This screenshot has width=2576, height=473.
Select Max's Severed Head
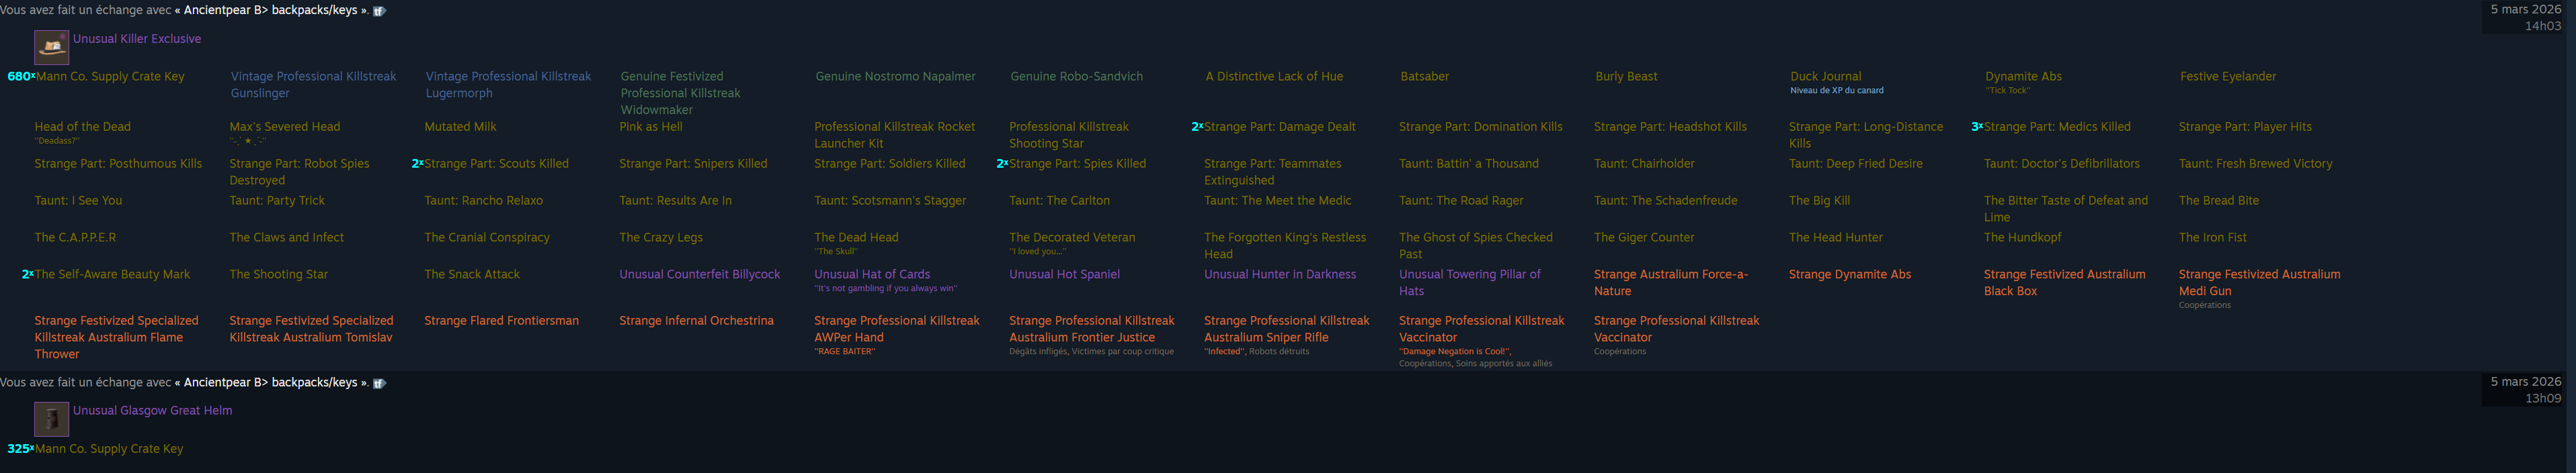click(x=285, y=127)
